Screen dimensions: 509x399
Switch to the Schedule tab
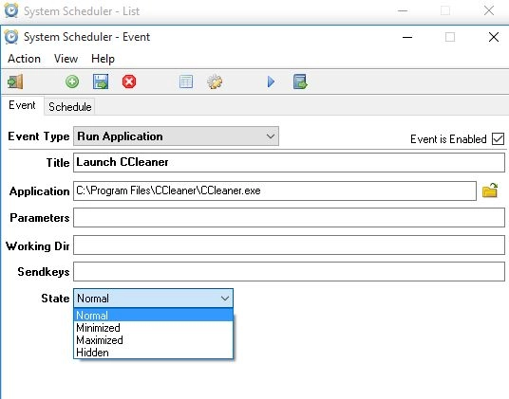69,107
